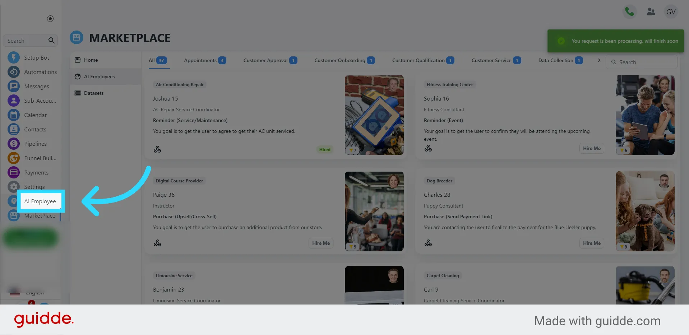This screenshot has width=689, height=335.
Task: Switch to the Customer Approval tab
Action: 270,60
